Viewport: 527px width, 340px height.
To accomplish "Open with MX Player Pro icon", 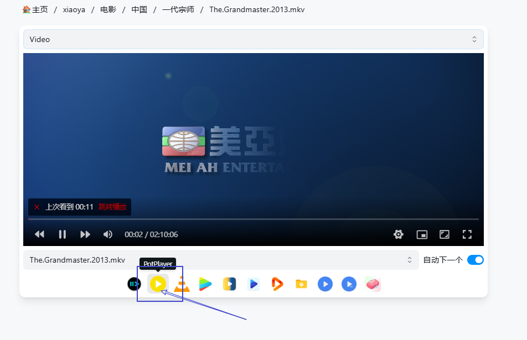I will tap(349, 284).
